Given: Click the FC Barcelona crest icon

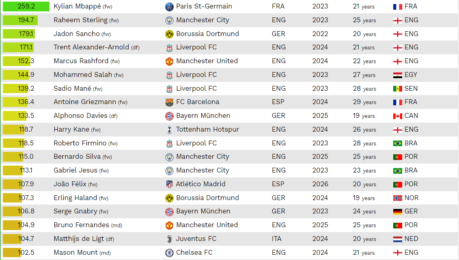Looking at the screenshot, I should coord(169,102).
